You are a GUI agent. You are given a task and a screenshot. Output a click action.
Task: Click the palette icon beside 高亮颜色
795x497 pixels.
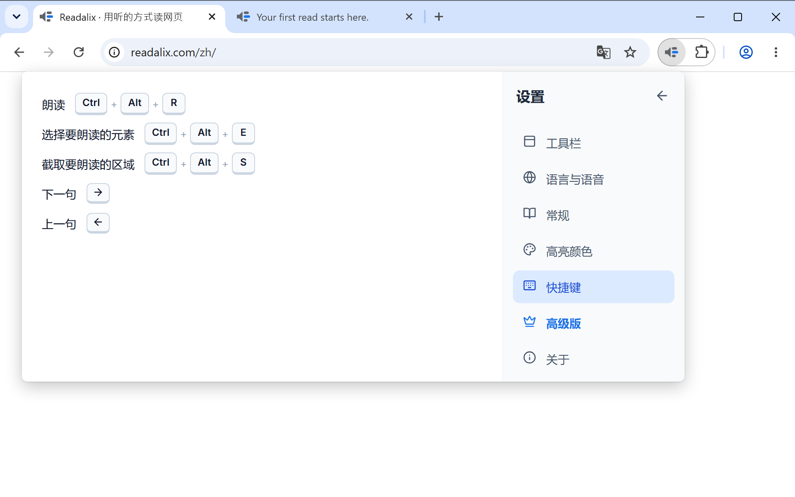[530, 249]
